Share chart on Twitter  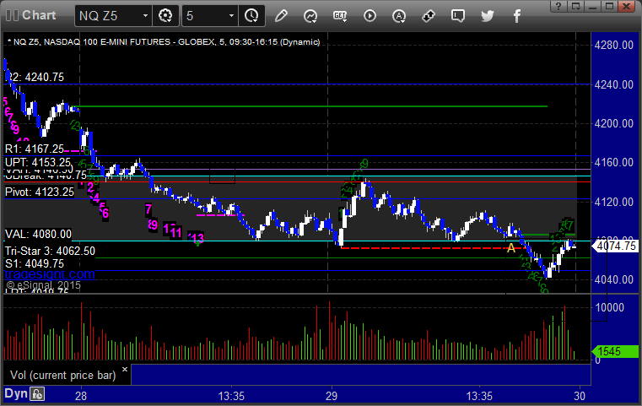(488, 15)
